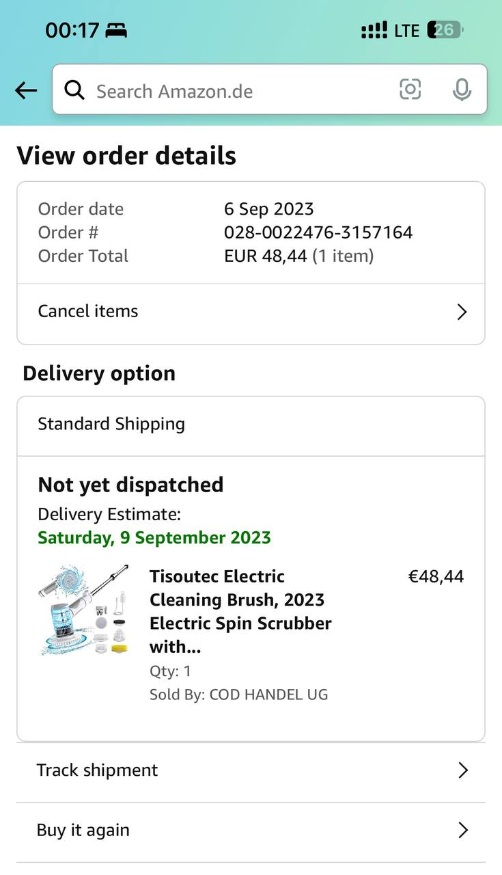502x875 pixels.
Task: Open the cleaning brush product thumbnail
Action: pyautogui.click(x=84, y=610)
